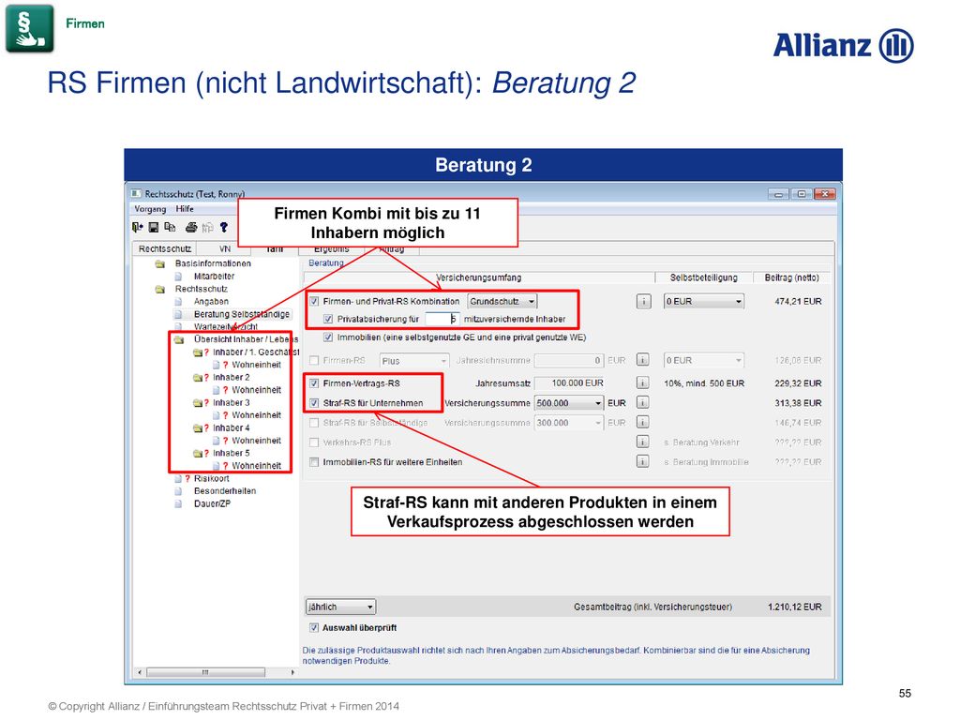Click the blue question mark help icon
The image size is (960, 720).
coord(224,227)
